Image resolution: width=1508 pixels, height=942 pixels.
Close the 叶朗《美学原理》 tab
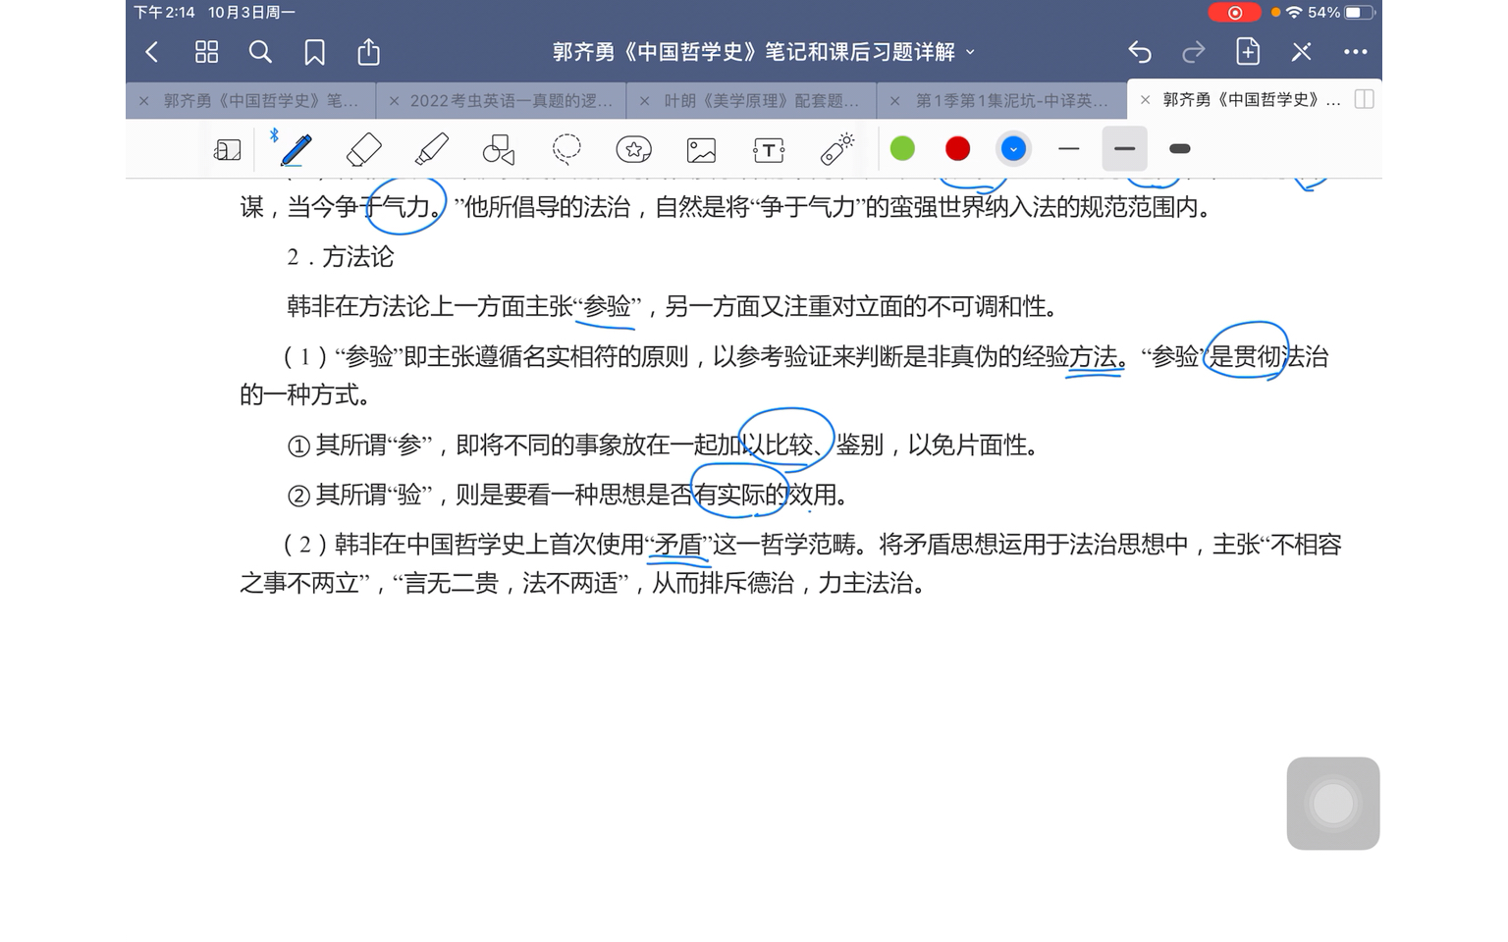click(644, 100)
